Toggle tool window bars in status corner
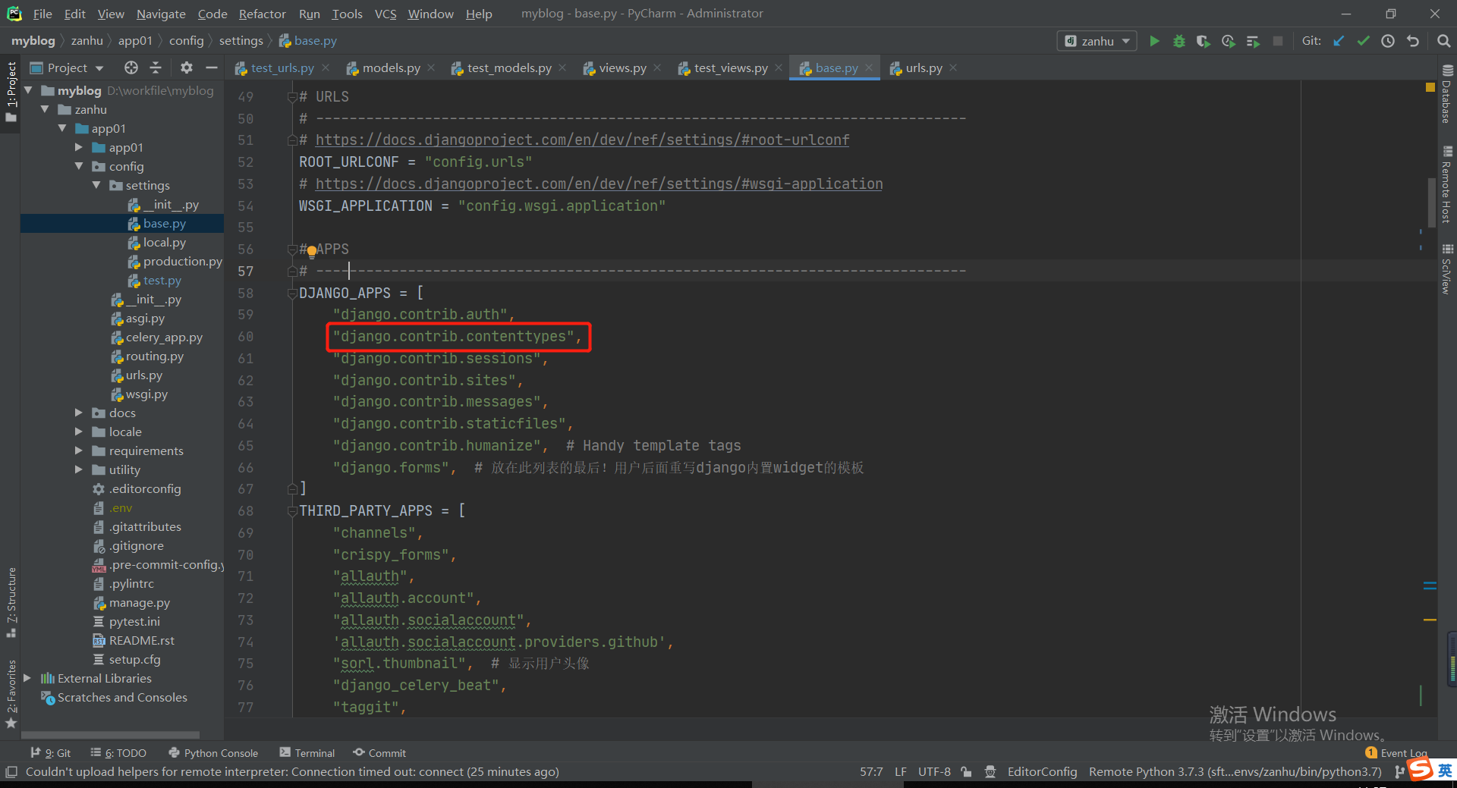 pyautogui.click(x=11, y=772)
